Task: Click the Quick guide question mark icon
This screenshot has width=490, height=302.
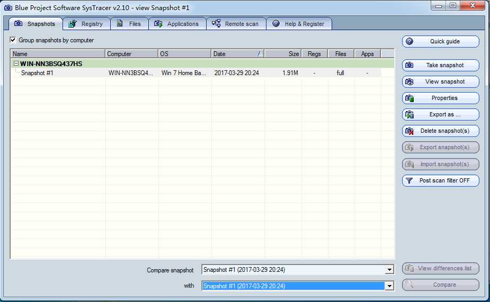Action: [x=409, y=41]
